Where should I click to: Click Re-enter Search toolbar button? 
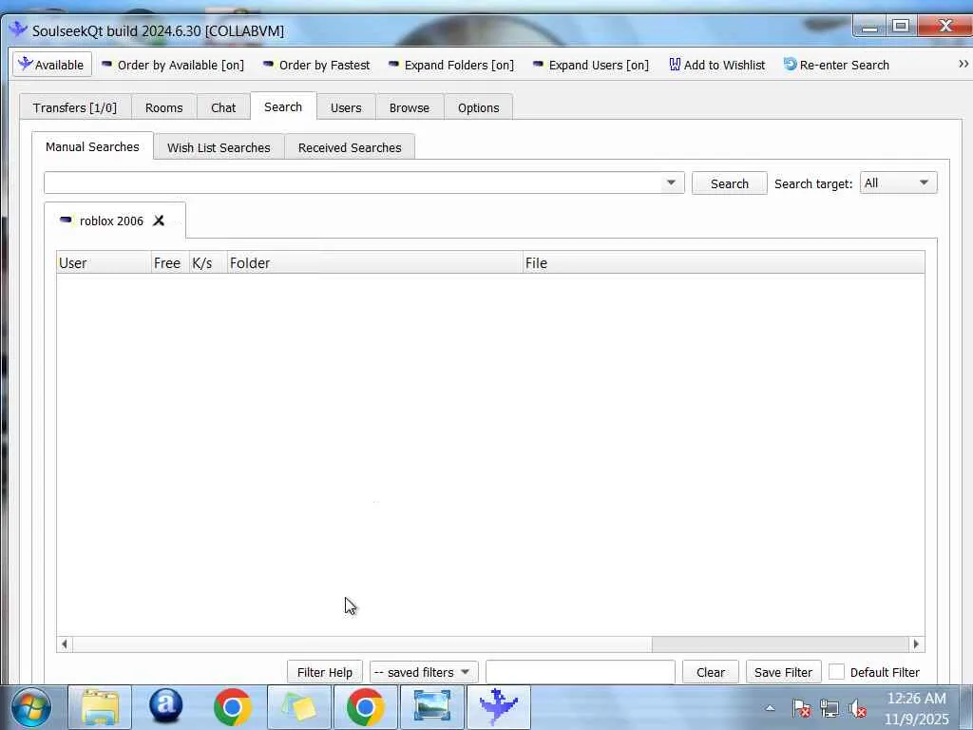(x=836, y=65)
